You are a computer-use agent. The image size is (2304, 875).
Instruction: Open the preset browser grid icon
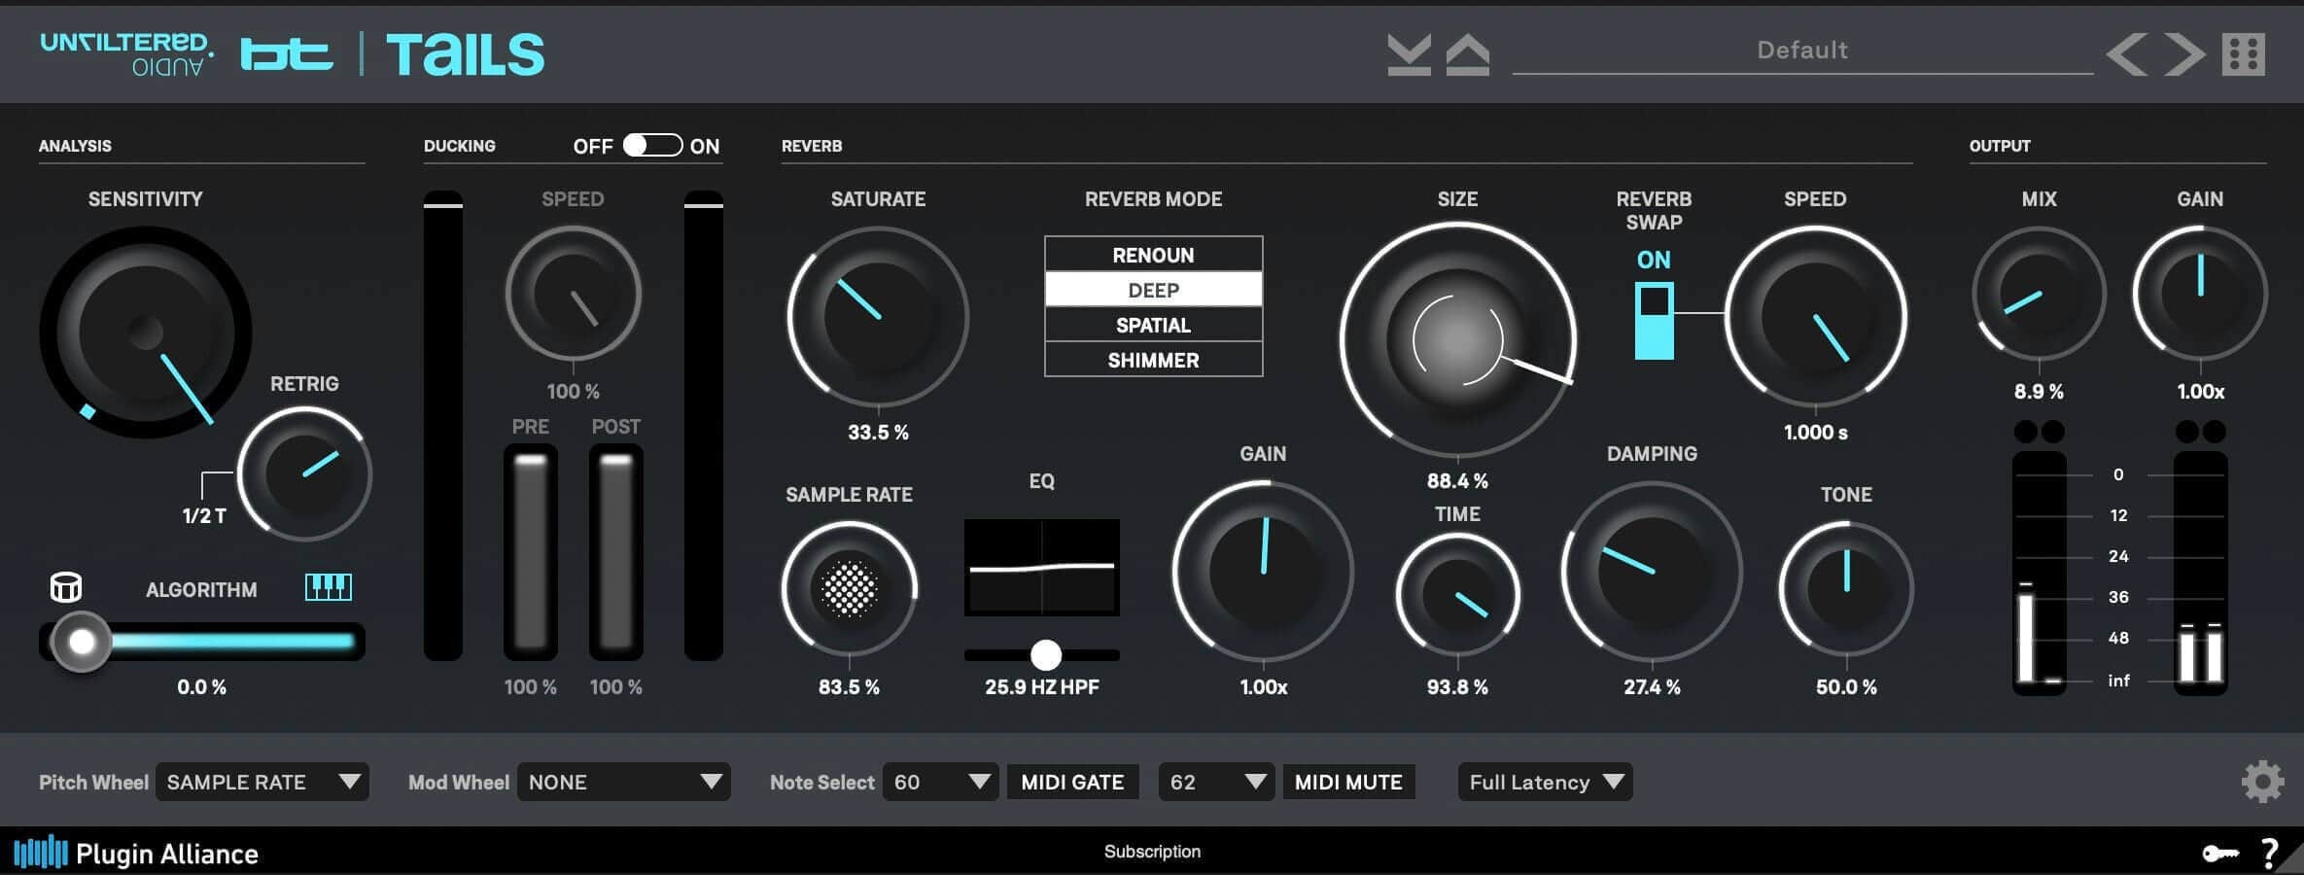coord(2244,54)
